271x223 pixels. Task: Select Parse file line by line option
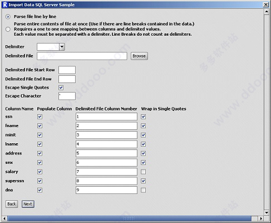(8, 17)
